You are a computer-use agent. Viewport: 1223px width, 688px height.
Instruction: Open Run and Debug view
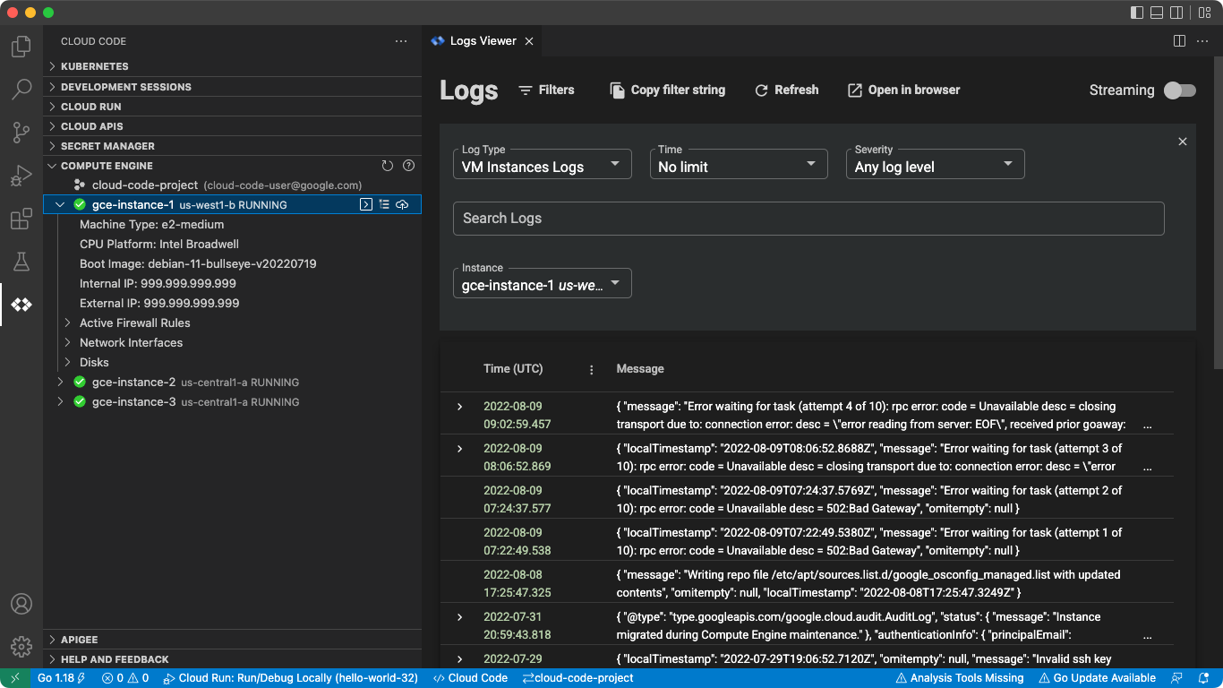coord(21,176)
